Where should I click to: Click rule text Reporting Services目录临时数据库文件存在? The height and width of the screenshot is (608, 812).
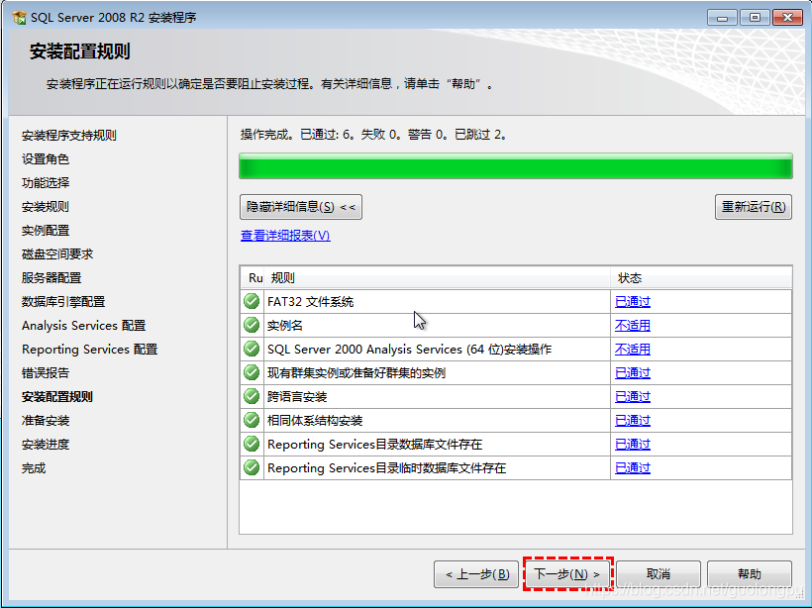(x=386, y=468)
